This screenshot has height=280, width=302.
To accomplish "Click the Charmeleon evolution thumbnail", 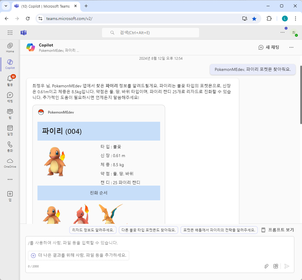I will pos(81,214).
